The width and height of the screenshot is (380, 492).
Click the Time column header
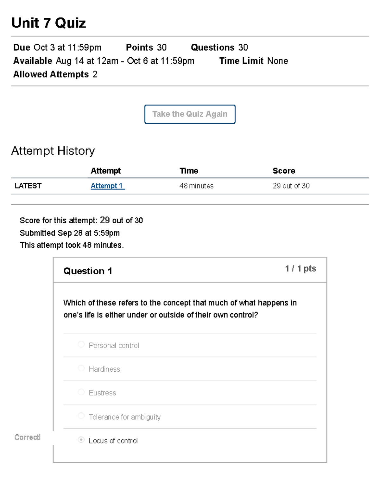[189, 171]
